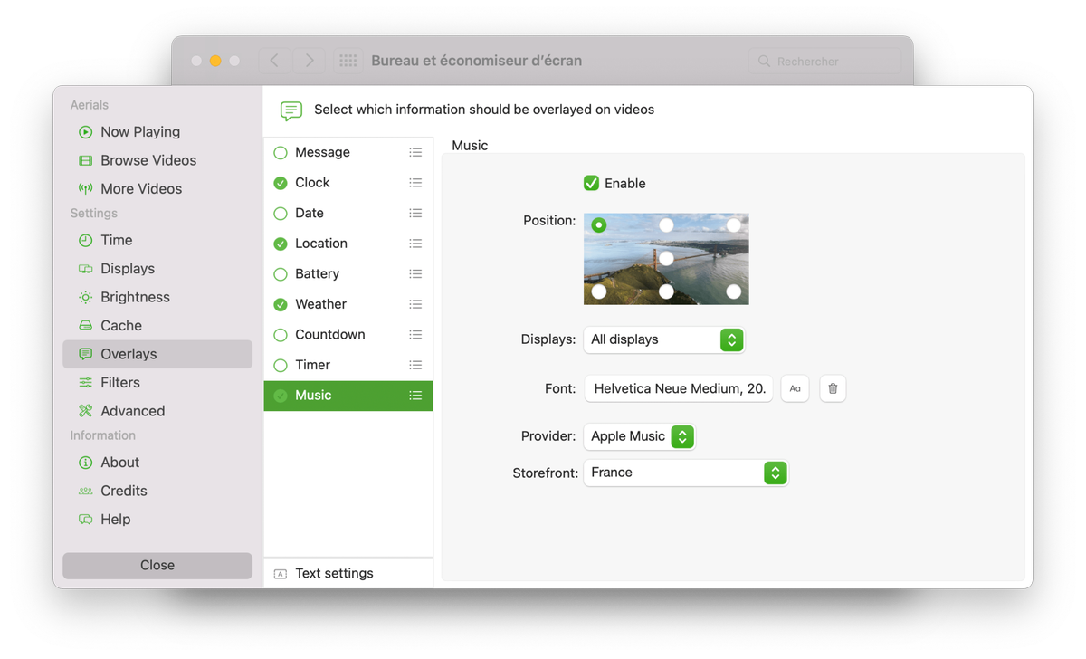
Task: Select the bottom-center position radio on the preview
Action: [666, 291]
